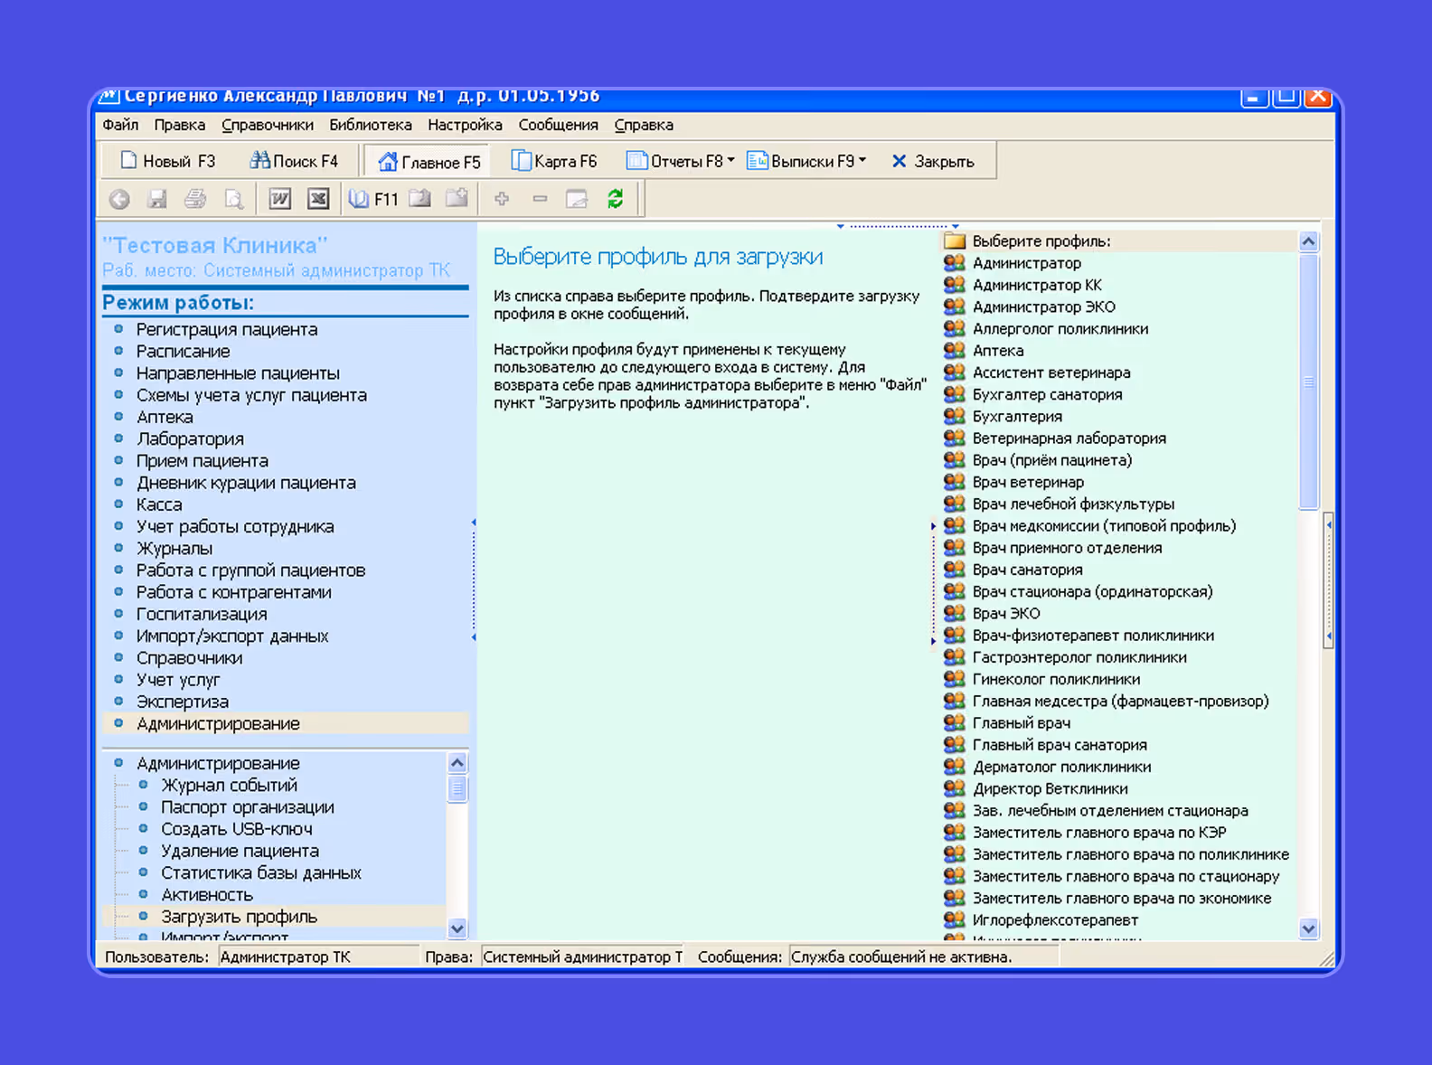This screenshot has width=1432, height=1065.
Task: Click the profile list scrollbar down arrow
Action: [1308, 928]
